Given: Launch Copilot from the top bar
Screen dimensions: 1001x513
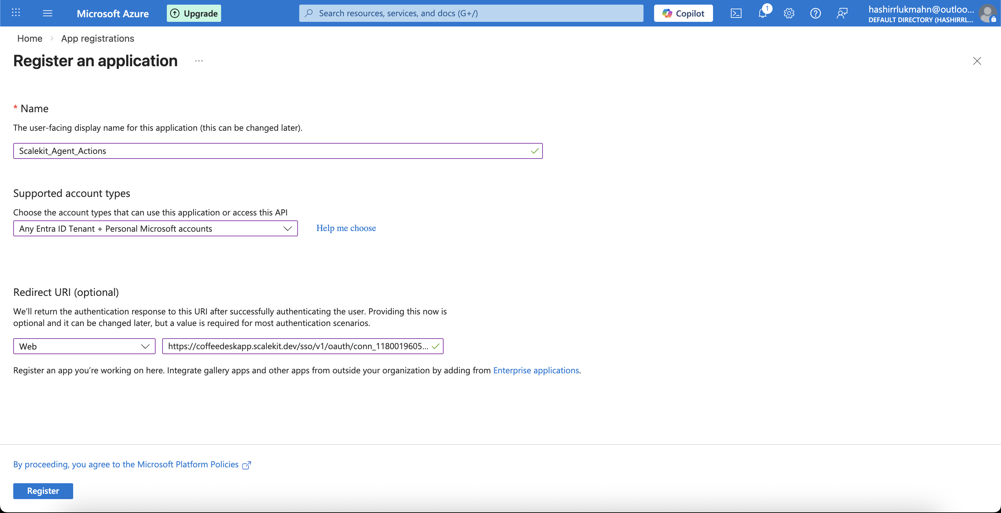Looking at the screenshot, I should coord(683,13).
